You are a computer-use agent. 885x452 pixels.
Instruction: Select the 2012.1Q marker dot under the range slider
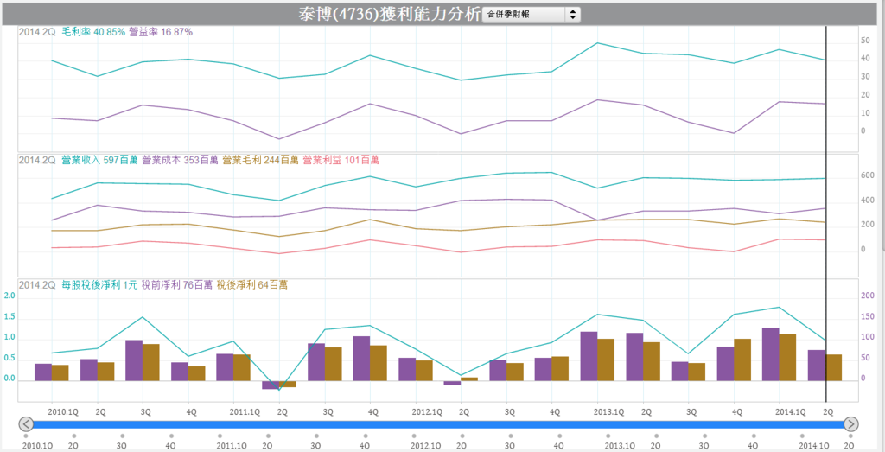(414, 436)
